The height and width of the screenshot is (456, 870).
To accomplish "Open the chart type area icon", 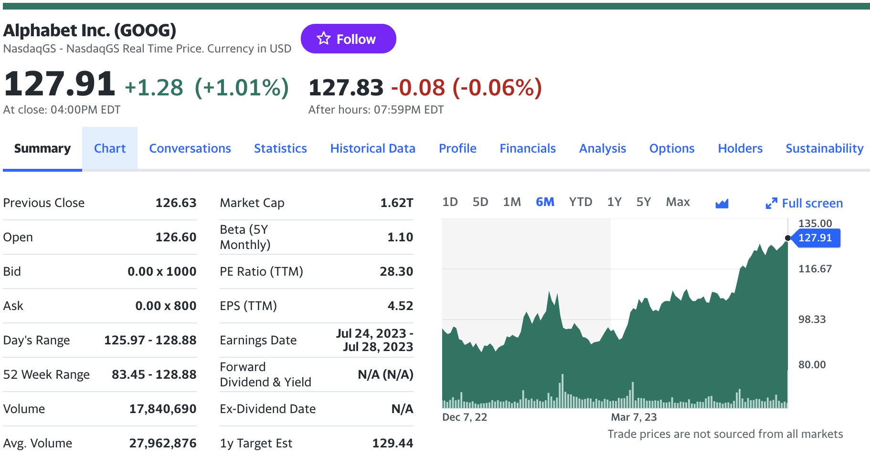I will [x=721, y=204].
